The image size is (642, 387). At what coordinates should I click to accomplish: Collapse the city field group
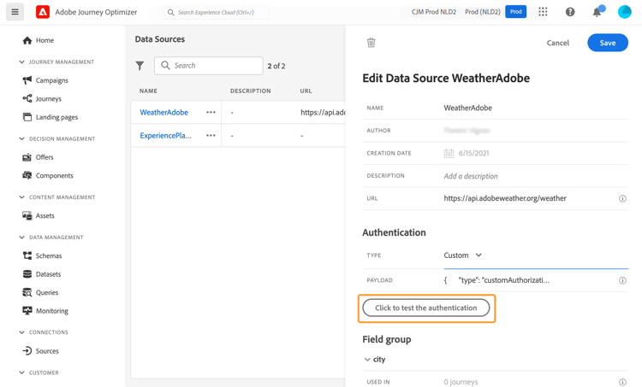(x=367, y=360)
